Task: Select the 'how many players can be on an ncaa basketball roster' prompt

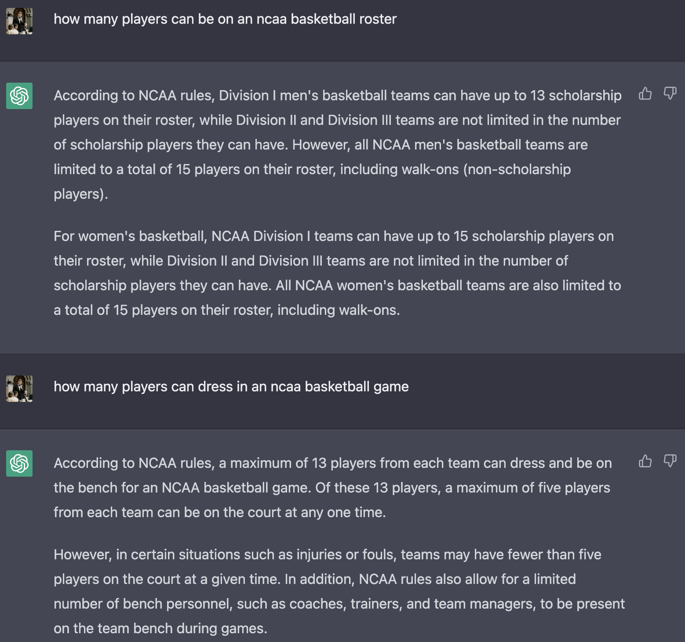Action: pyautogui.click(x=225, y=19)
